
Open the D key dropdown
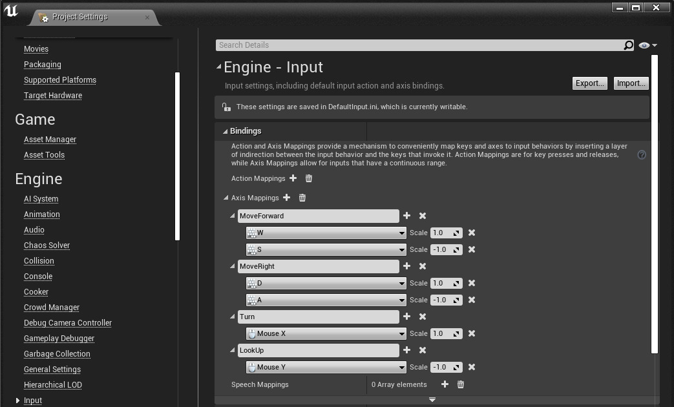point(326,283)
